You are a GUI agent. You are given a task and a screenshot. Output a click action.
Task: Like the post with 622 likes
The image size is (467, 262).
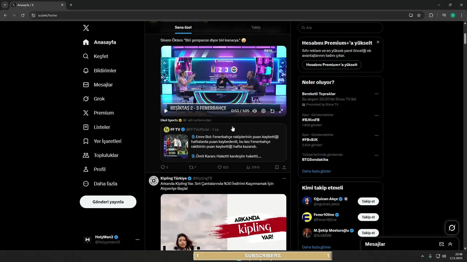(x=223, y=167)
